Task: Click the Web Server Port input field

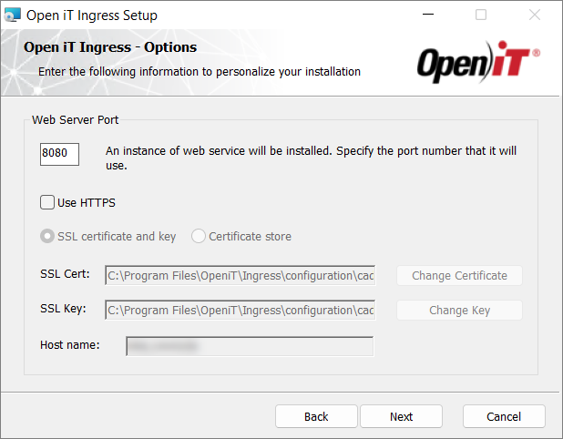Action: [x=59, y=154]
